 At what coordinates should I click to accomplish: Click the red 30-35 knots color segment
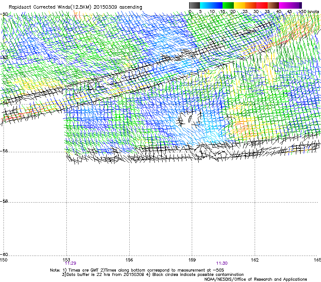click(262, 5)
